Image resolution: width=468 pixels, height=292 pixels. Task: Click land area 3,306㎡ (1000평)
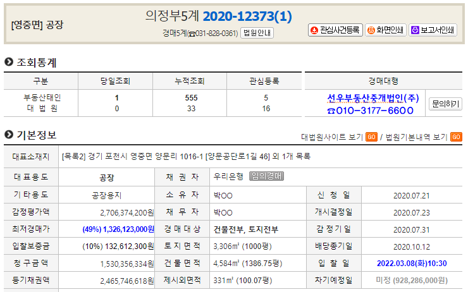click(242, 246)
